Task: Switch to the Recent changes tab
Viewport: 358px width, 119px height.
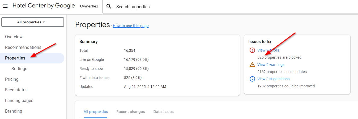Action: tap(130, 112)
